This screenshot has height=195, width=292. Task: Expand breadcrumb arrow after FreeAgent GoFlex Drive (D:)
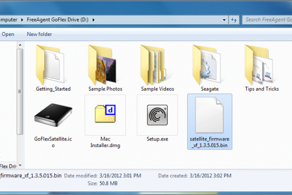(93, 20)
